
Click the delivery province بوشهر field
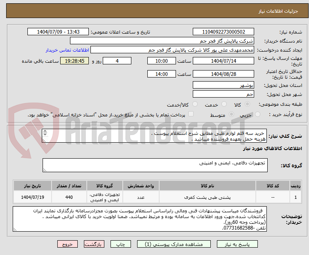point(223,85)
